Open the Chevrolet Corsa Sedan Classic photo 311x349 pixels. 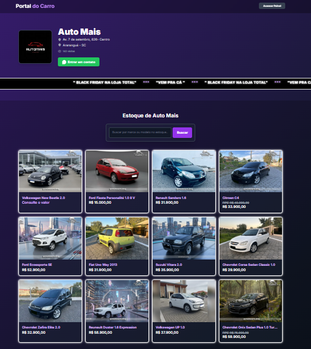[x=250, y=238]
